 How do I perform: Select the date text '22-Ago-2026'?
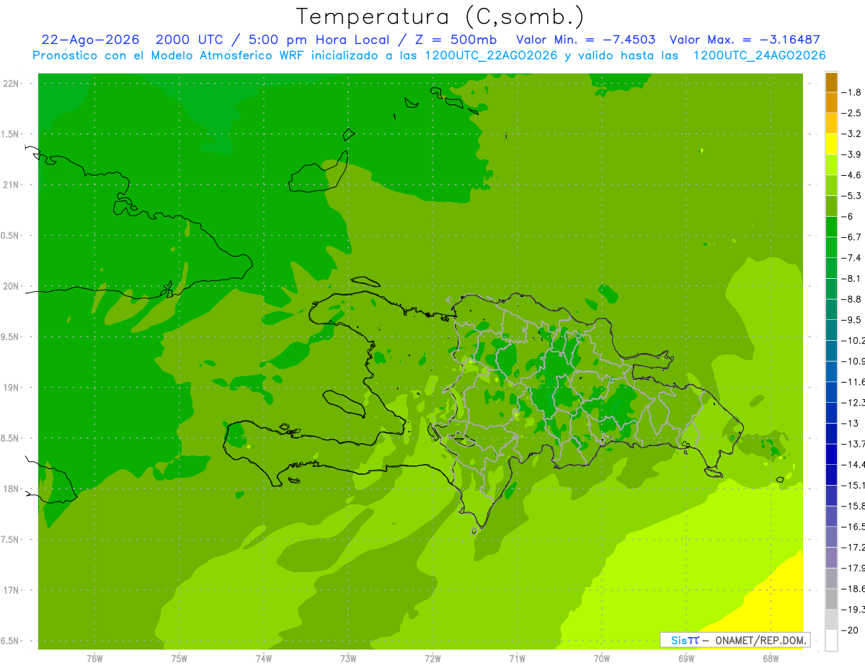(x=90, y=40)
